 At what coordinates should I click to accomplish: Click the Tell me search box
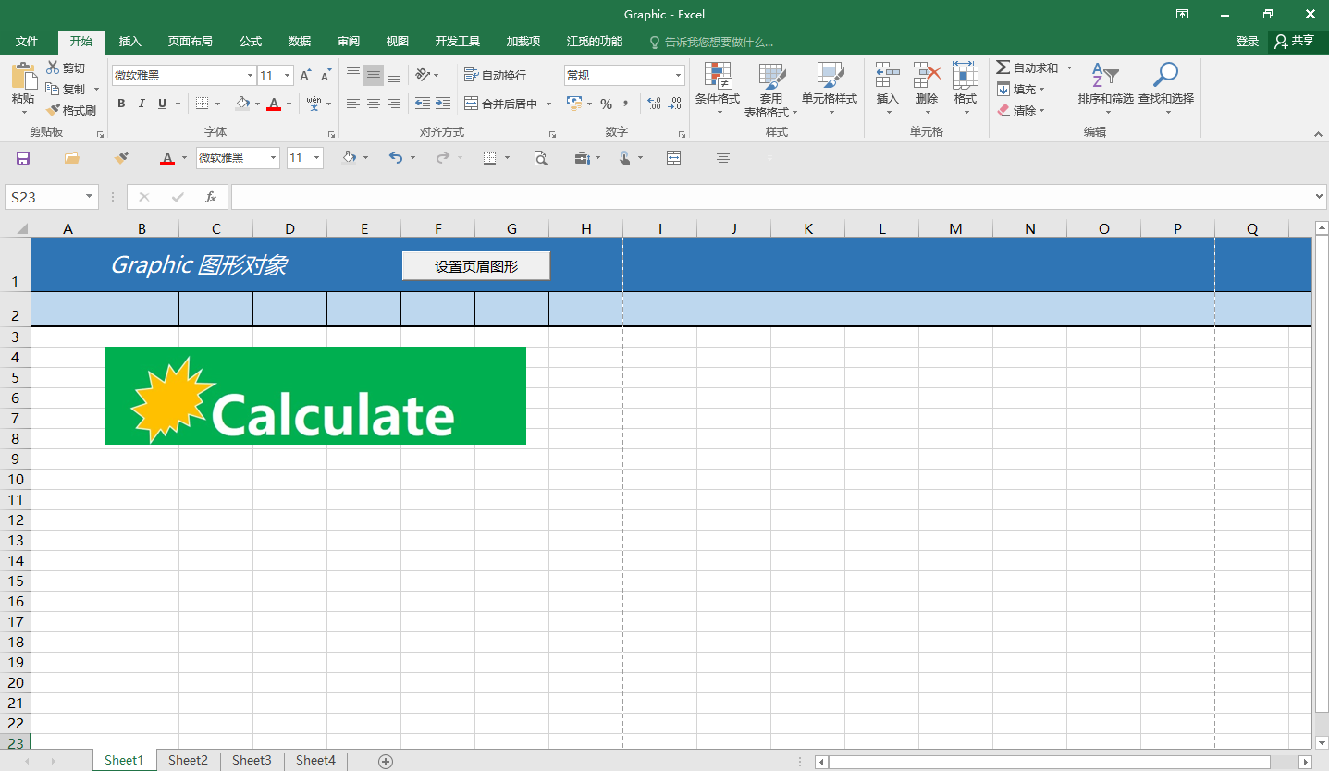tap(710, 42)
